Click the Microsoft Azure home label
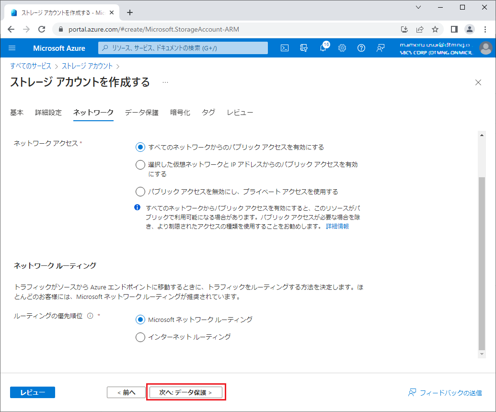This screenshot has height=412, width=496. [59, 48]
